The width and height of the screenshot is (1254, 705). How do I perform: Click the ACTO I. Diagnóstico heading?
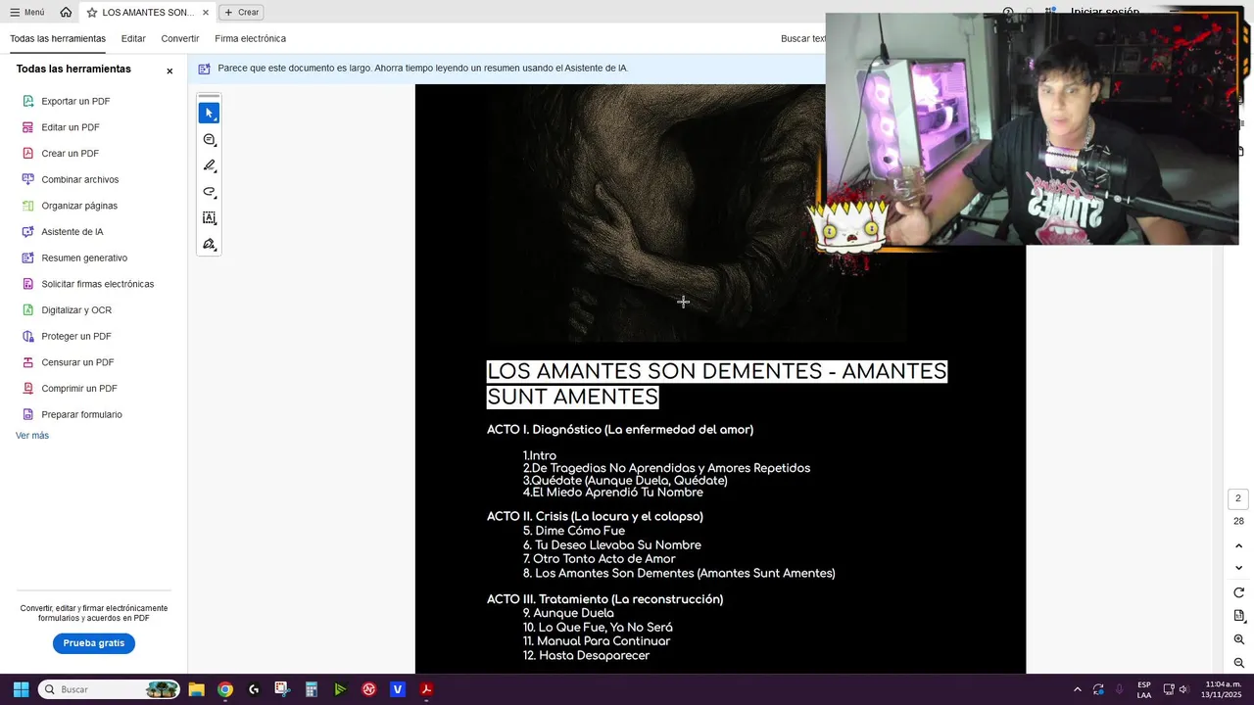click(620, 430)
